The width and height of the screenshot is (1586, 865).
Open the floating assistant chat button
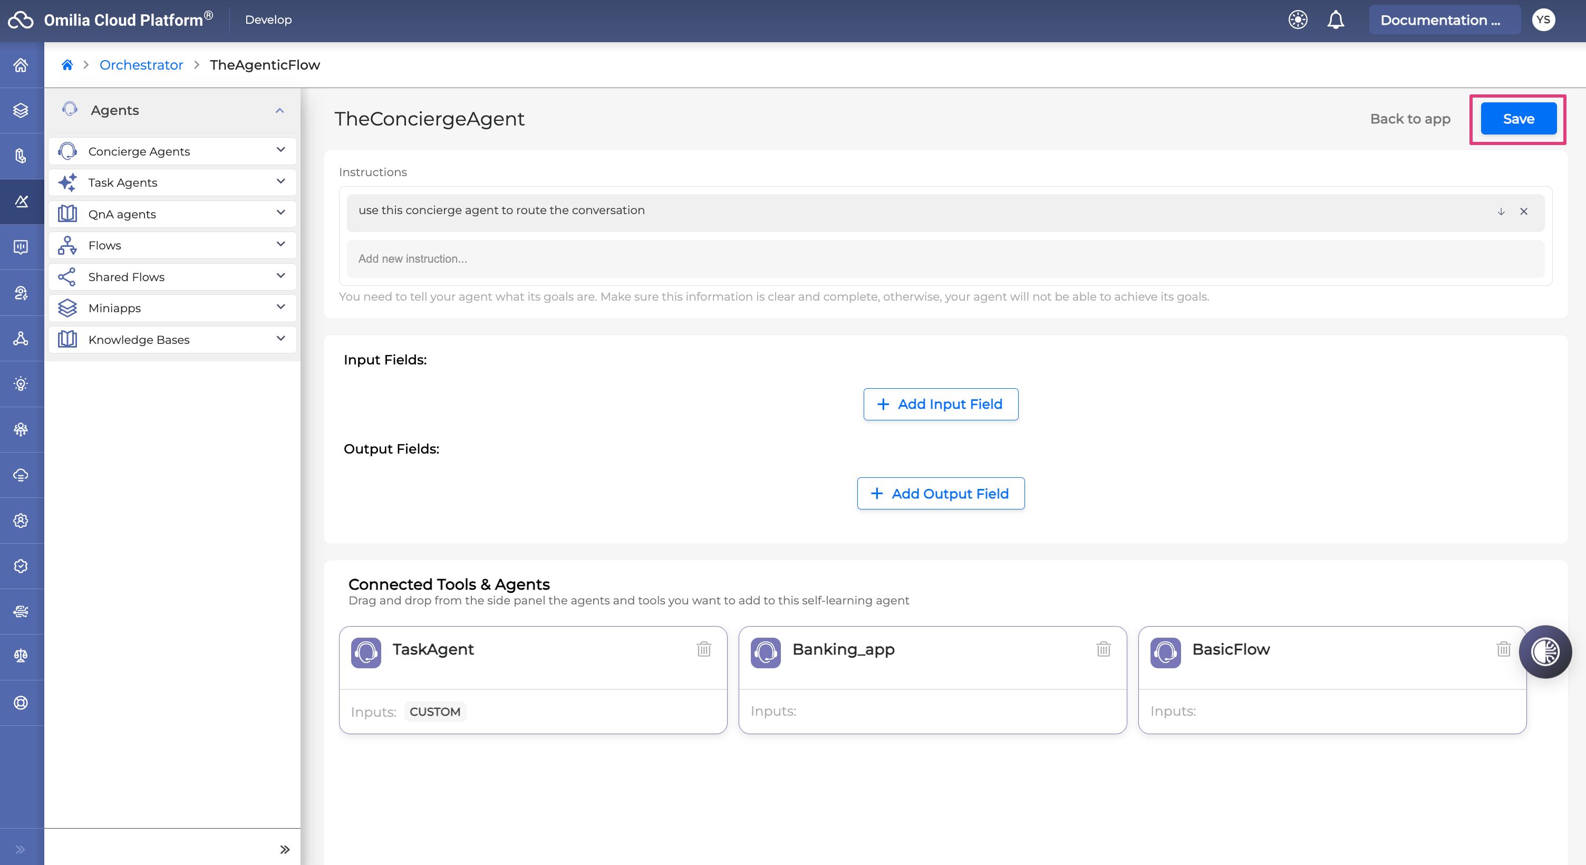pyautogui.click(x=1544, y=652)
